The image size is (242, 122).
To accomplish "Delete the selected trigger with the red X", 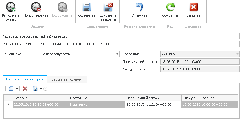I will click(25, 89).
